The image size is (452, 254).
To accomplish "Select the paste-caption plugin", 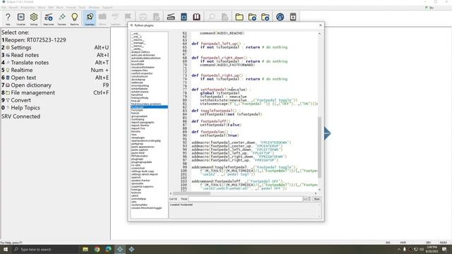I will [140, 150].
